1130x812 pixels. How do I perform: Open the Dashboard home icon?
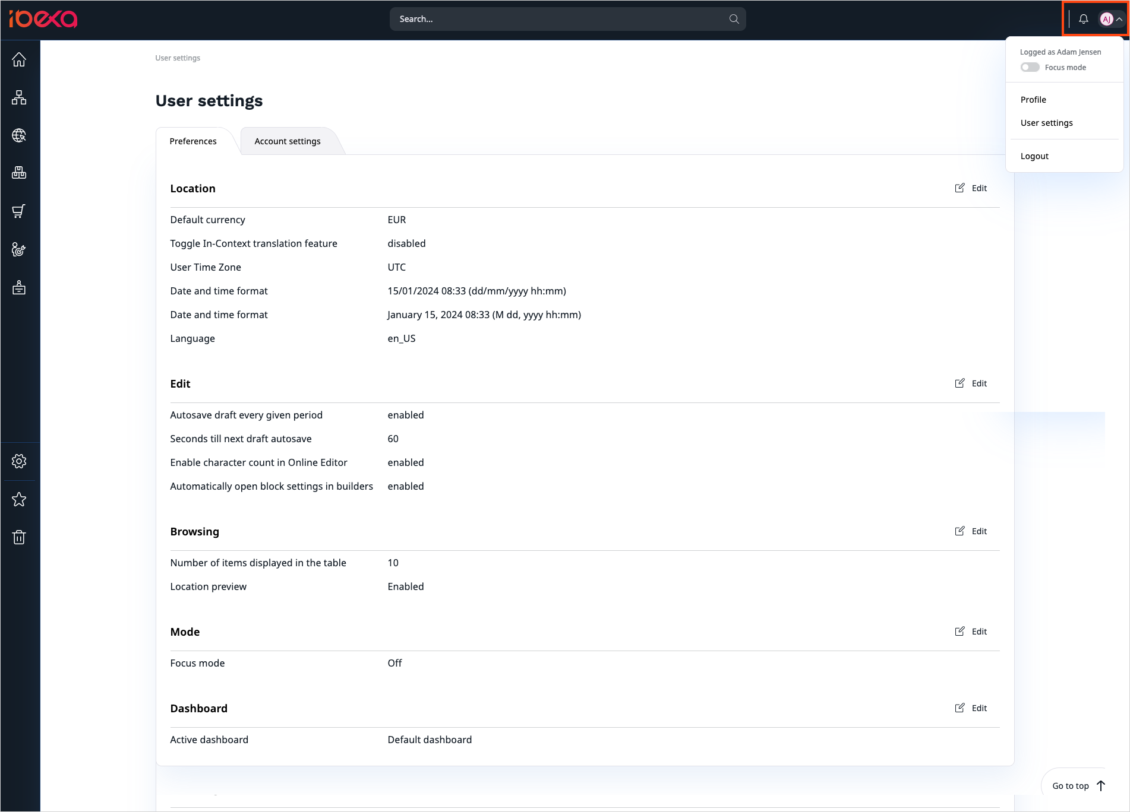point(20,59)
